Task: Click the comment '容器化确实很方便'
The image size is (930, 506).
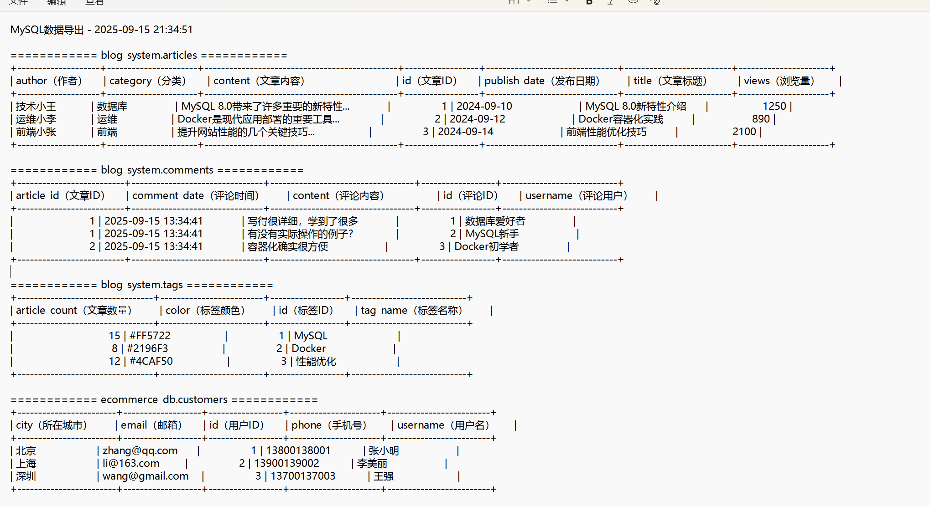Action: pyautogui.click(x=288, y=246)
